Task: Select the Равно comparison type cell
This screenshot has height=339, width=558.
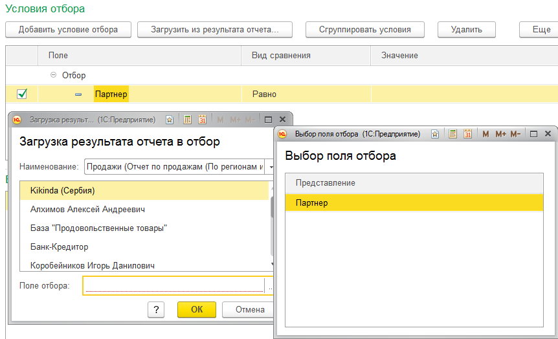Action: point(306,94)
